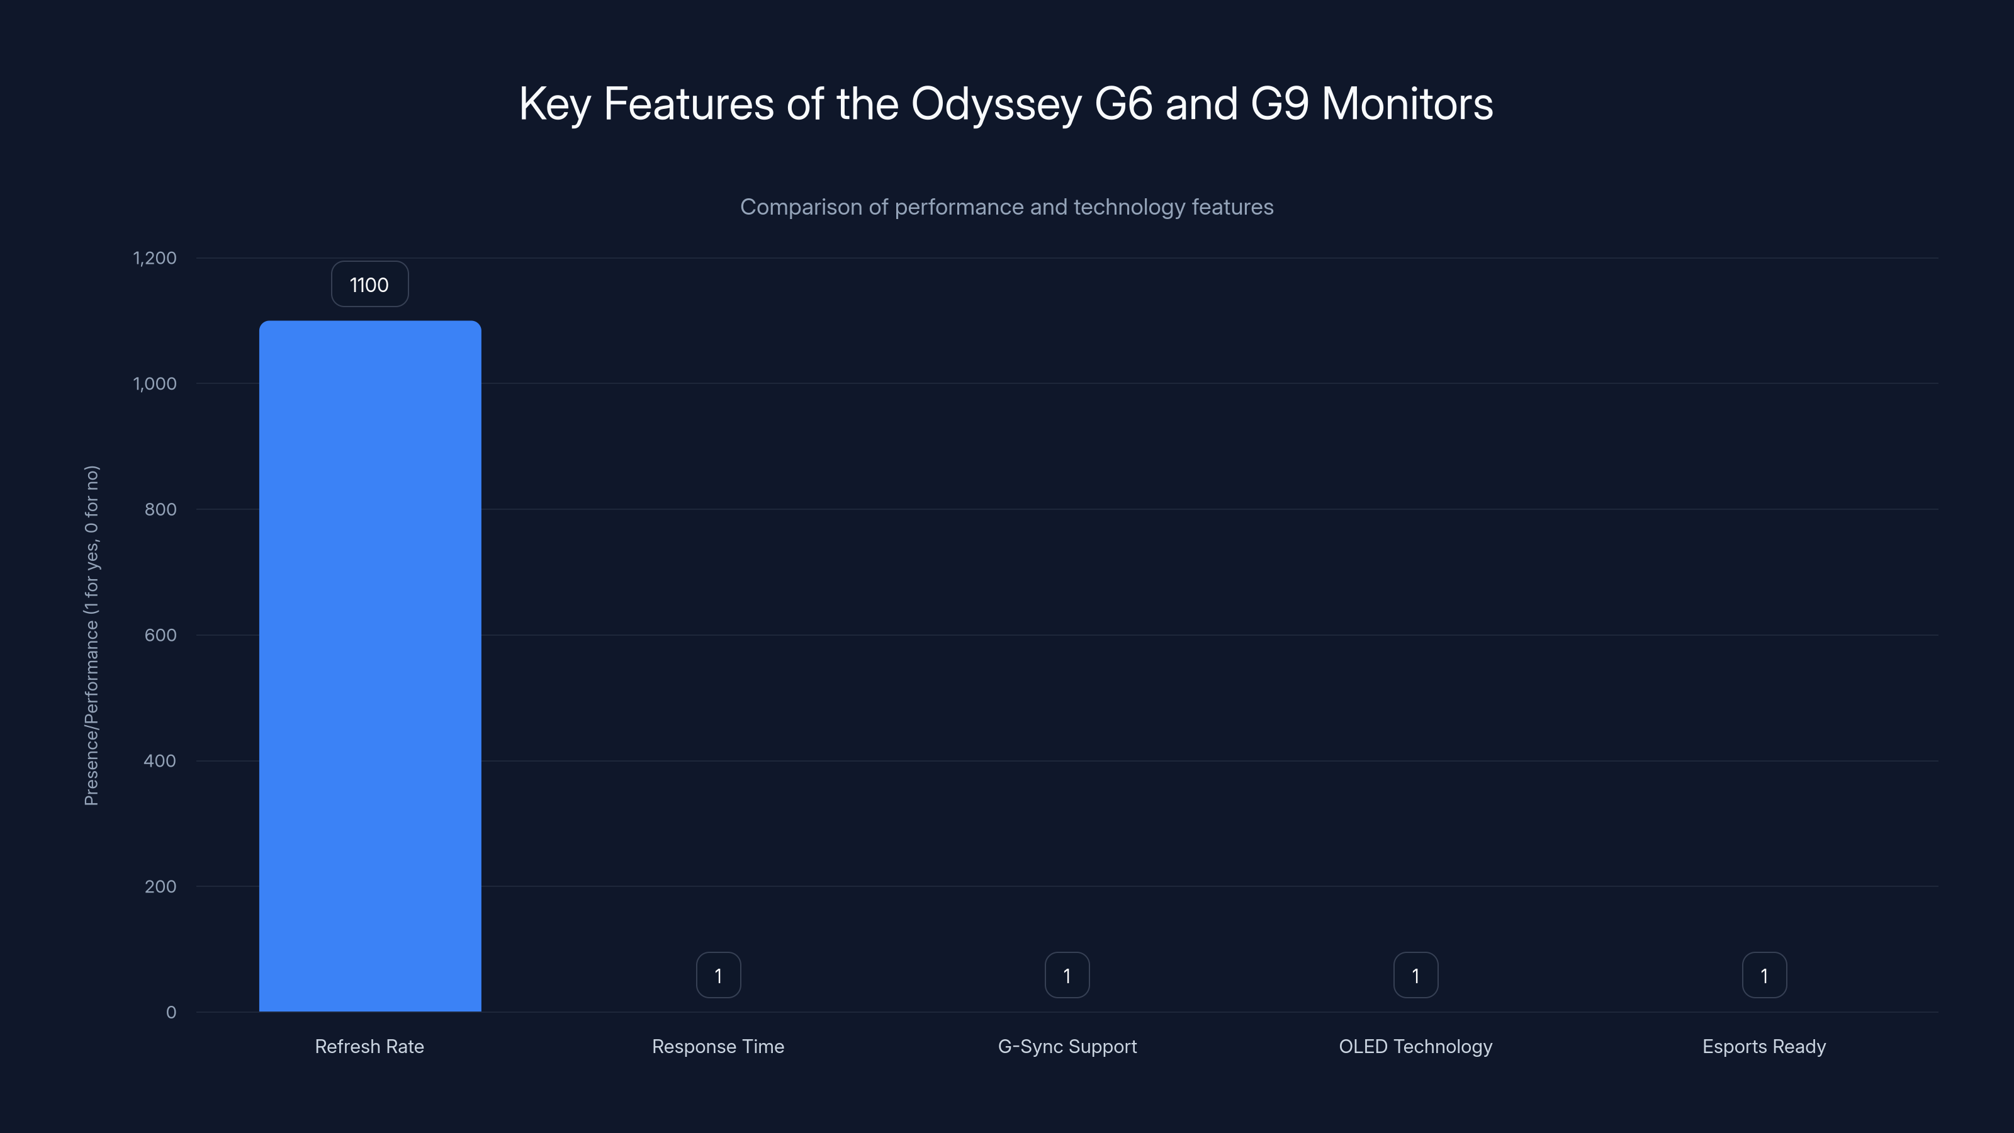Click the subtitle Comparison of performance and technology

click(x=1007, y=207)
